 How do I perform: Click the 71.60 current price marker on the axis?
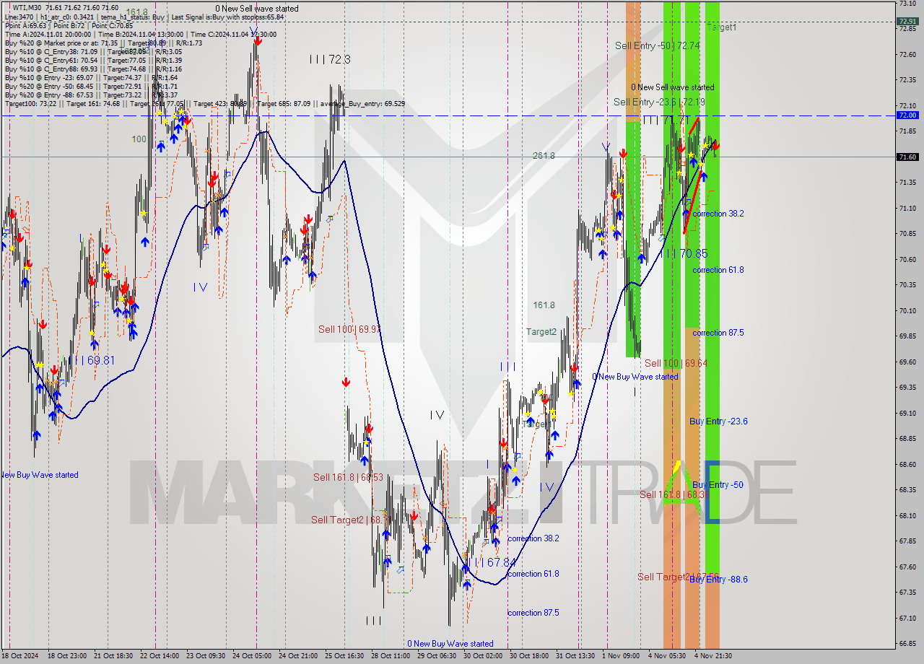coord(907,157)
